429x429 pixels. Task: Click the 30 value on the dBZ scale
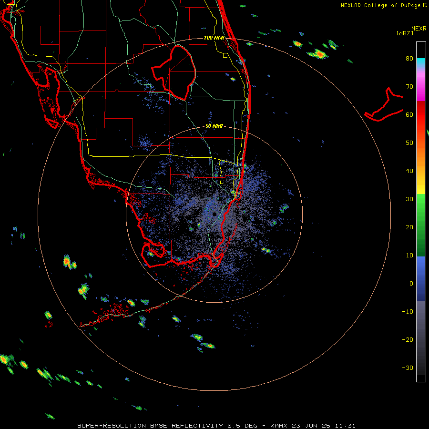coord(409,199)
